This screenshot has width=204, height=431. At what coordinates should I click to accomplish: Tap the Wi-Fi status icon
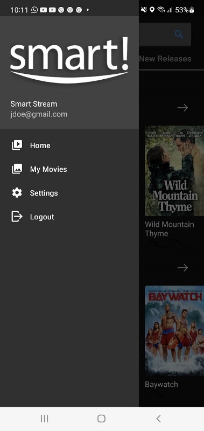[x=161, y=10]
